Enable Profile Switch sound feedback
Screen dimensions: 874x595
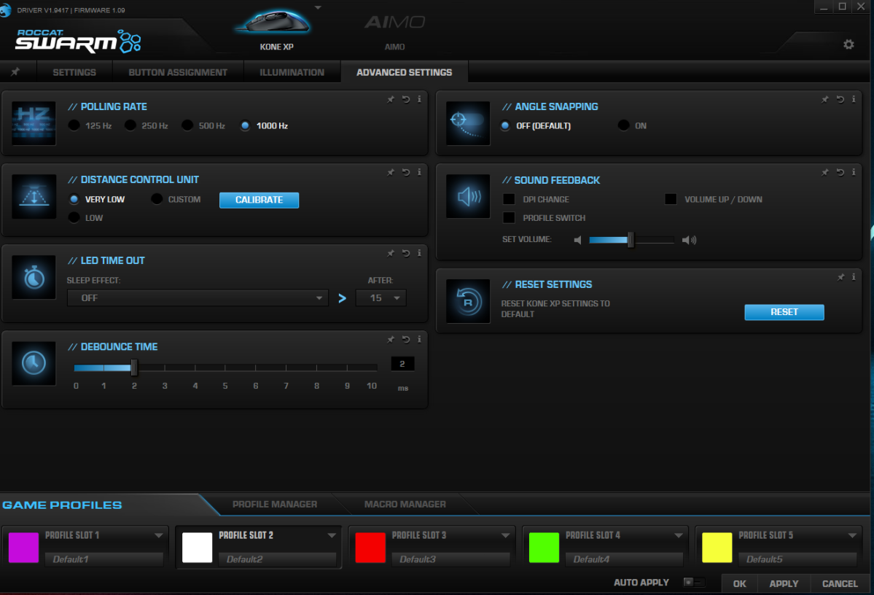tap(509, 217)
